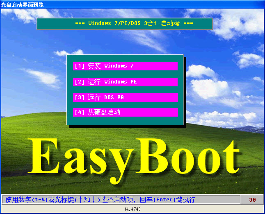Choose the 运行 Windows PE option
Screen dimensions: 265x214
[x=125, y=82]
